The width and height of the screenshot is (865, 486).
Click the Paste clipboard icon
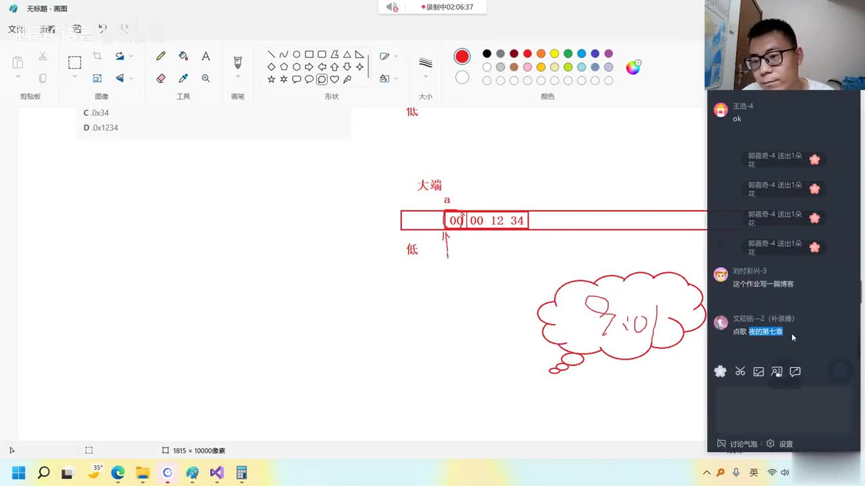[x=18, y=62]
